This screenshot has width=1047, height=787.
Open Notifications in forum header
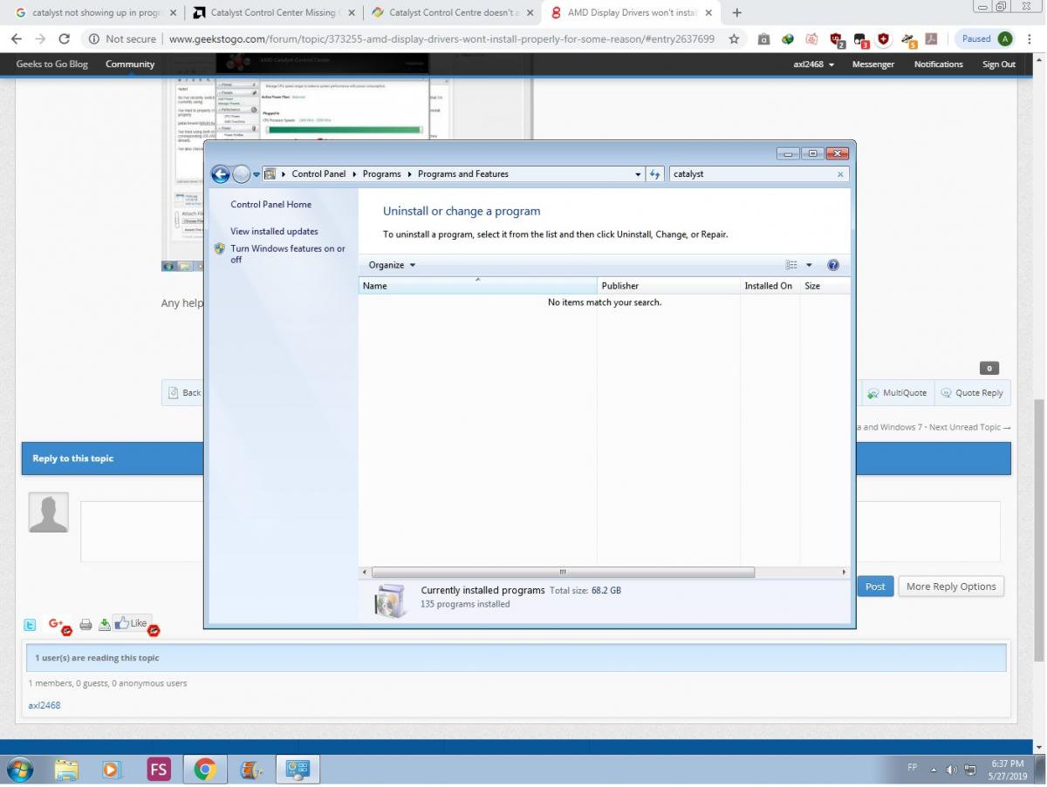[x=938, y=64]
